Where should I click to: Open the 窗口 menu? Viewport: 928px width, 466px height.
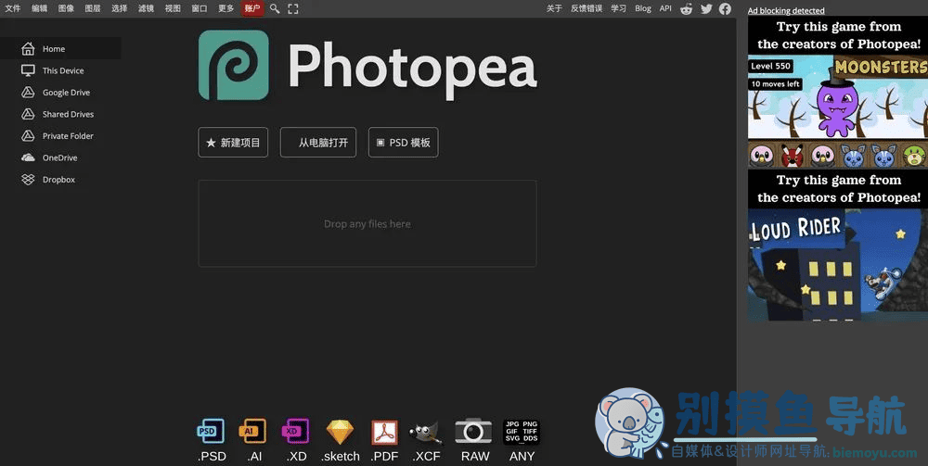(x=199, y=8)
